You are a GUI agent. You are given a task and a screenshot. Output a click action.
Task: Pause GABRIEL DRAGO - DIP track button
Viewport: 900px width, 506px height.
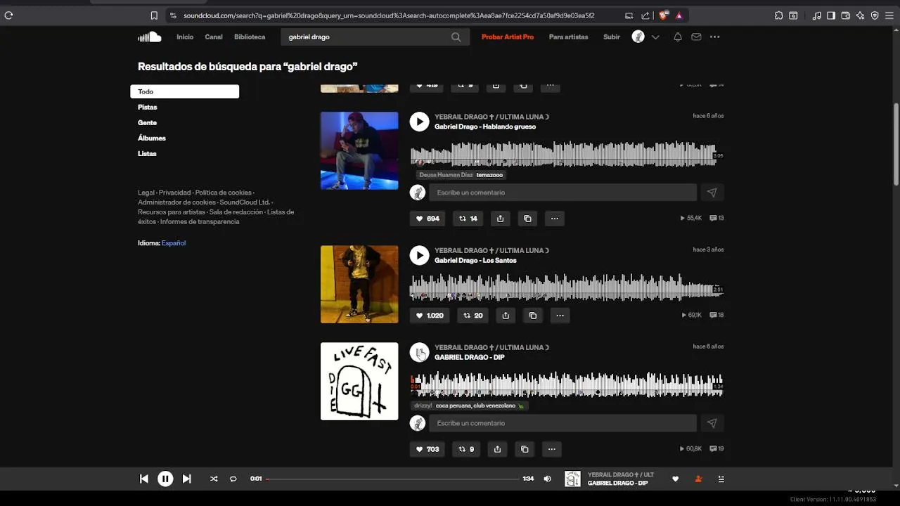pyautogui.click(x=419, y=352)
